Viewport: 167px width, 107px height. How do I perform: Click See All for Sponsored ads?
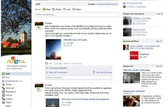click(x=159, y=66)
